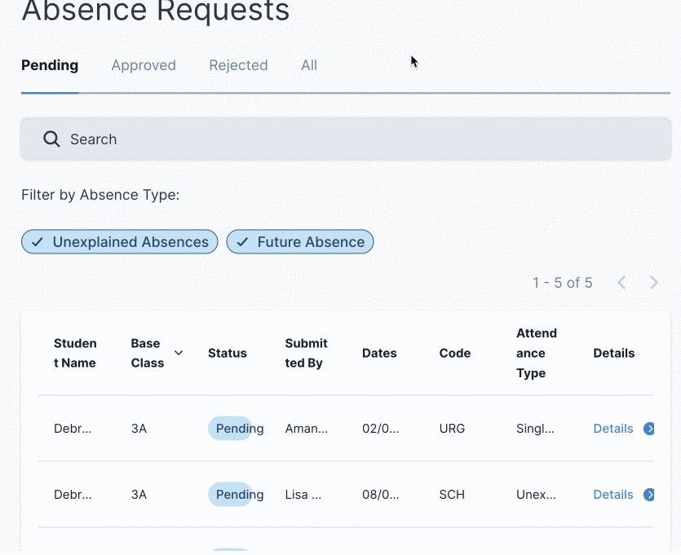Disable the Future Absence filter
The height and width of the screenshot is (555, 681).
(299, 241)
